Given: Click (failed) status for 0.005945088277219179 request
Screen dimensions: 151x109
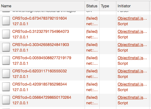Looking at the screenshot, I should [x=92, y=58].
